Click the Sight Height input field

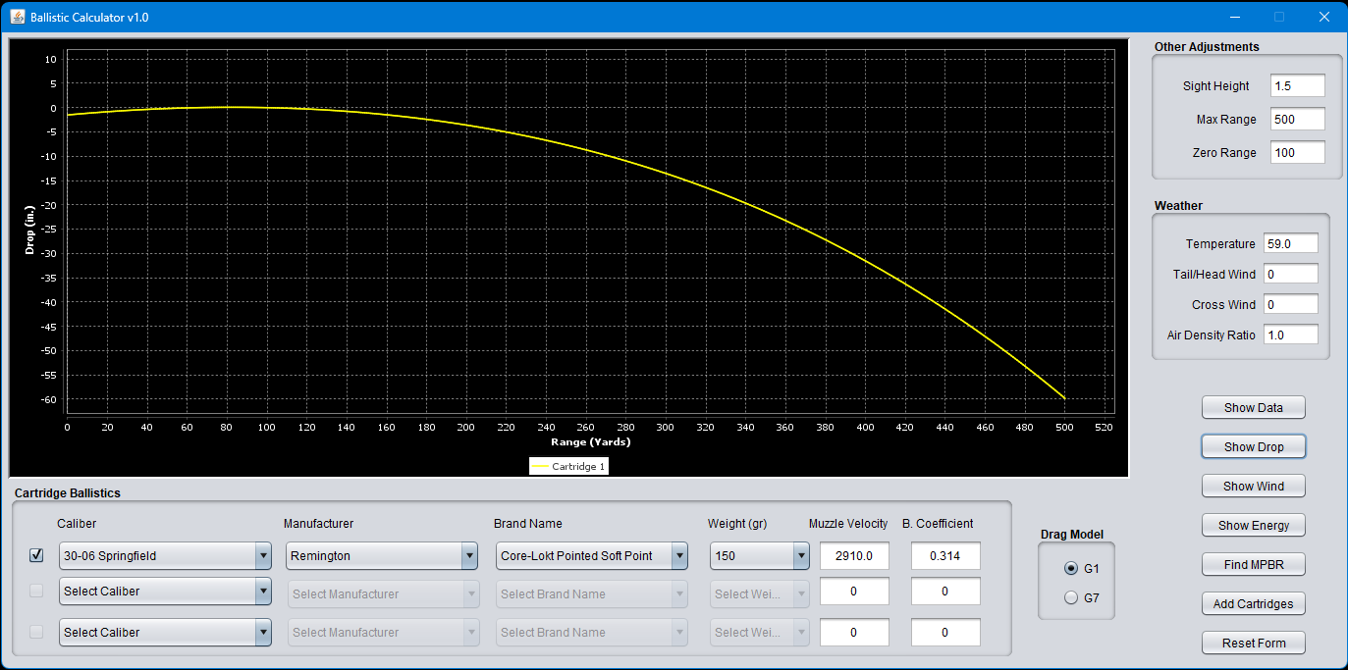pyautogui.click(x=1297, y=85)
